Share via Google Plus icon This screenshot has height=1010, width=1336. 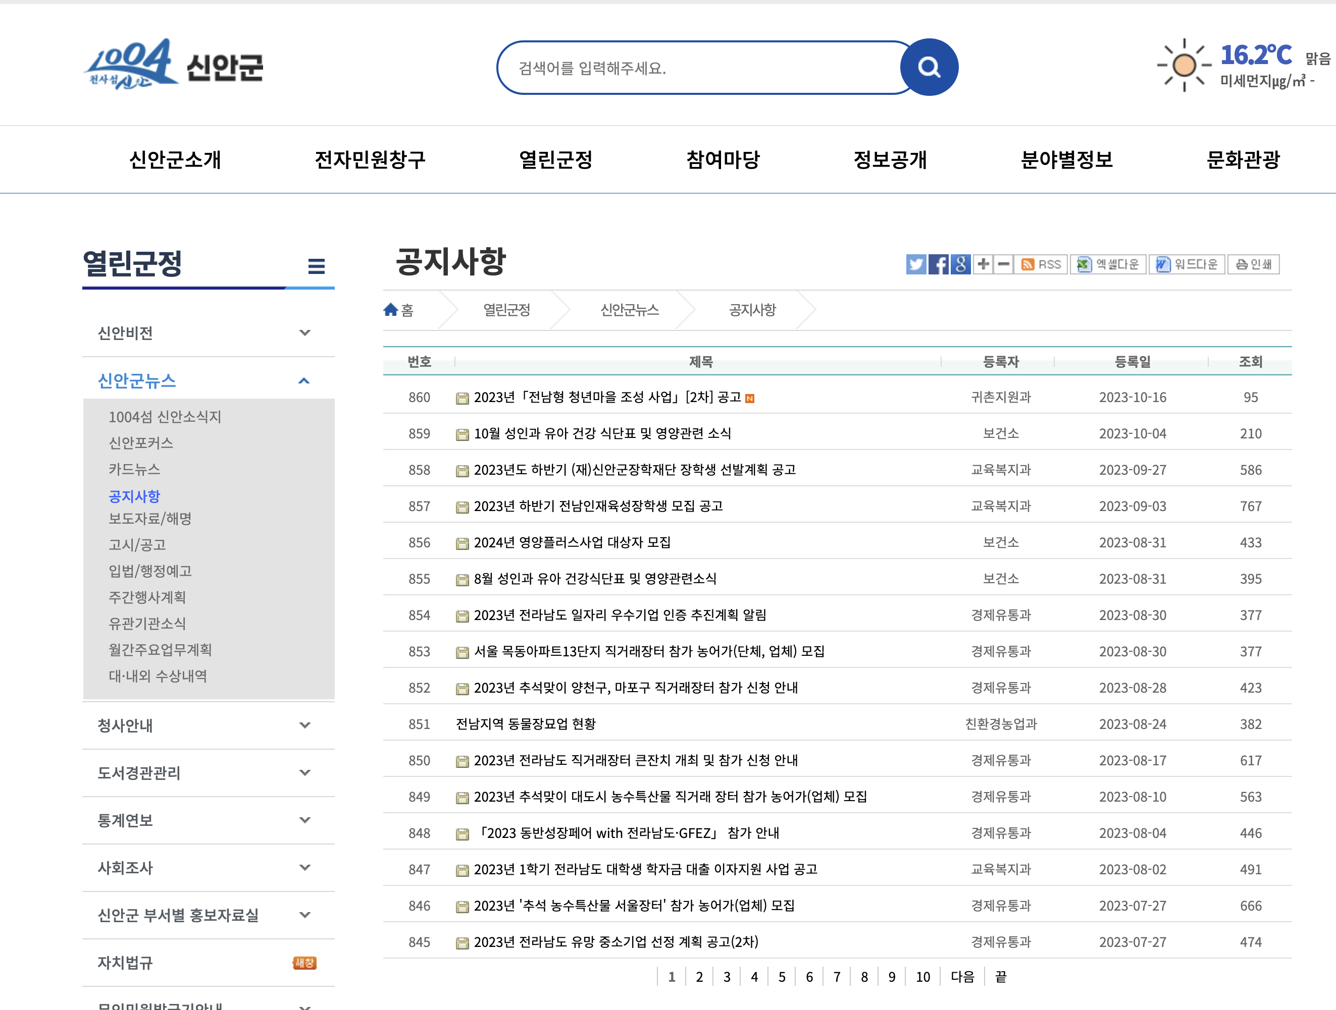tap(960, 264)
